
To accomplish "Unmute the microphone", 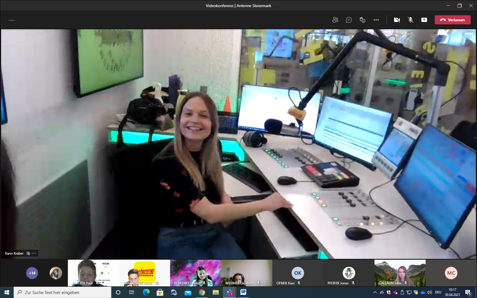I will 410,20.
